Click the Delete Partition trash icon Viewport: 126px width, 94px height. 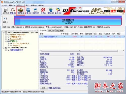51,11
